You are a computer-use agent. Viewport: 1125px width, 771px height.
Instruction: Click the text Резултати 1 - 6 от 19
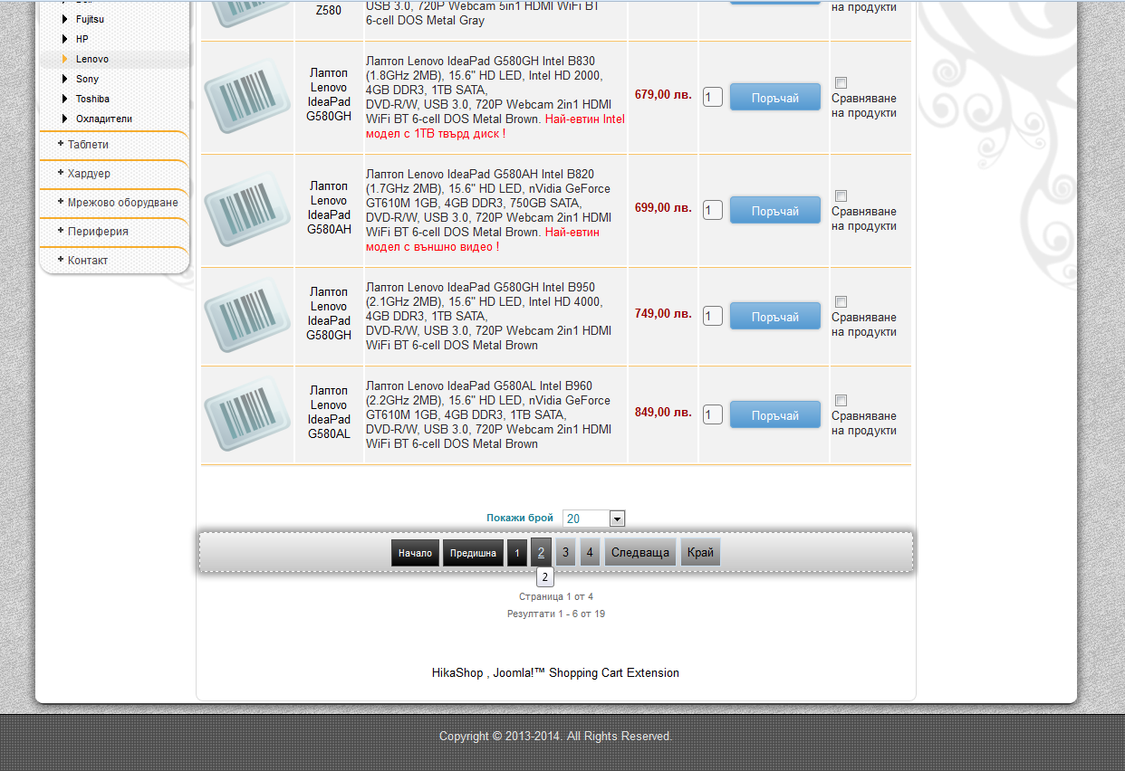coord(556,614)
